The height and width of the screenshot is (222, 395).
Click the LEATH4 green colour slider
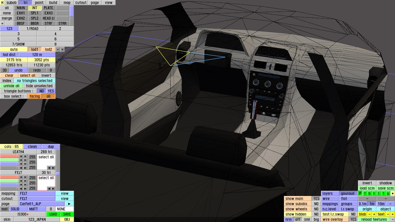tap(9, 160)
